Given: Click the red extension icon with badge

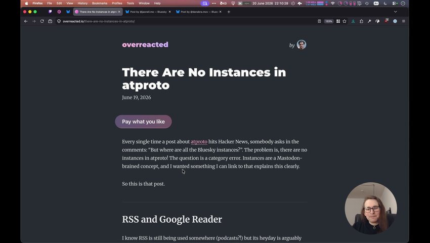Looking at the screenshot, I should [386, 21].
